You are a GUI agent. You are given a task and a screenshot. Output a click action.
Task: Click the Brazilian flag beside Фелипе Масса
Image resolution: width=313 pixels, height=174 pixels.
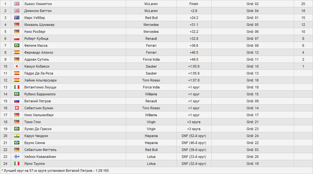coord(17,45)
